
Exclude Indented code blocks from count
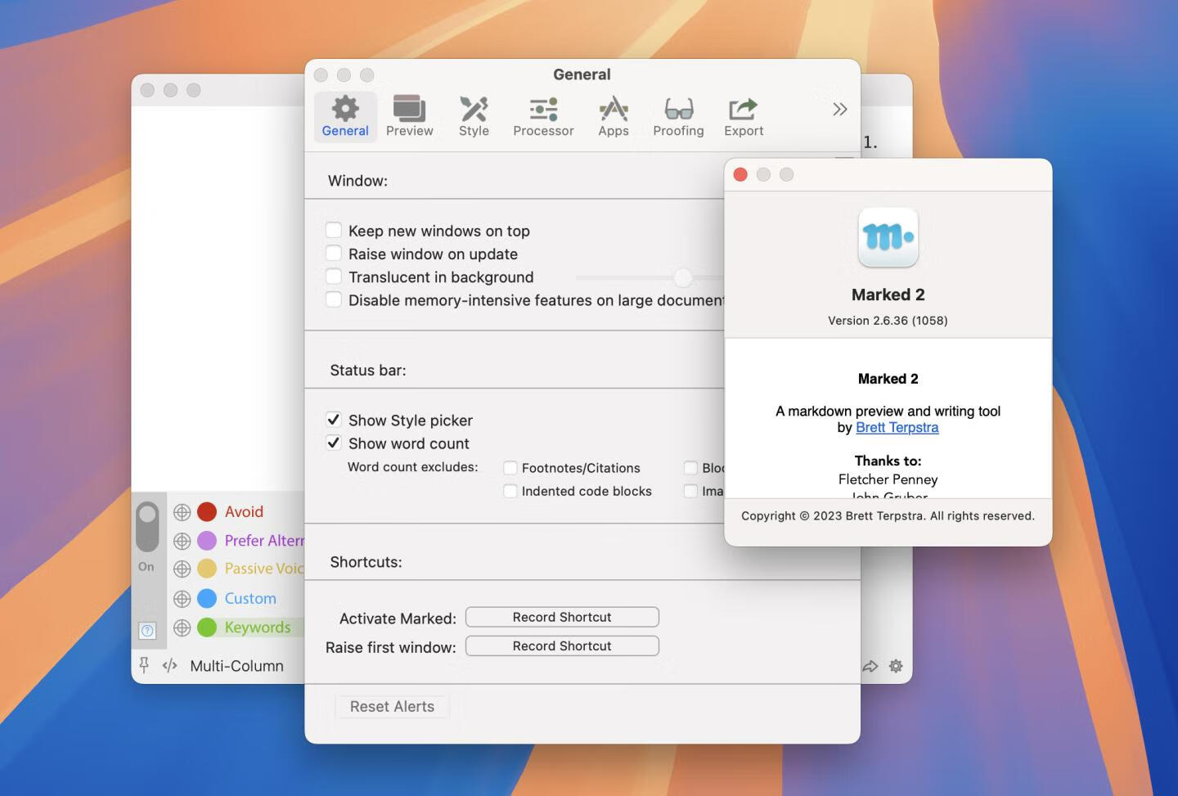(510, 491)
